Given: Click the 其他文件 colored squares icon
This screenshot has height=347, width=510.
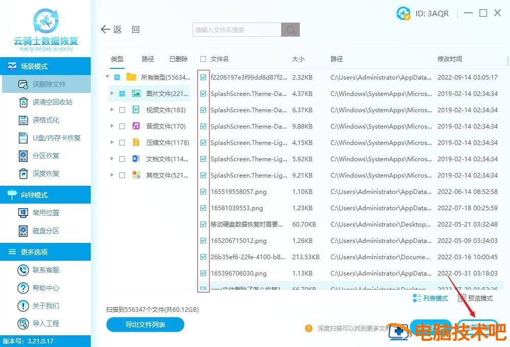Looking at the screenshot, I should click(136, 175).
